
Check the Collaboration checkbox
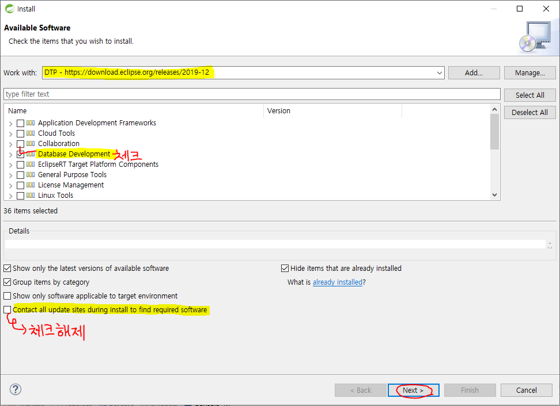[20, 144]
